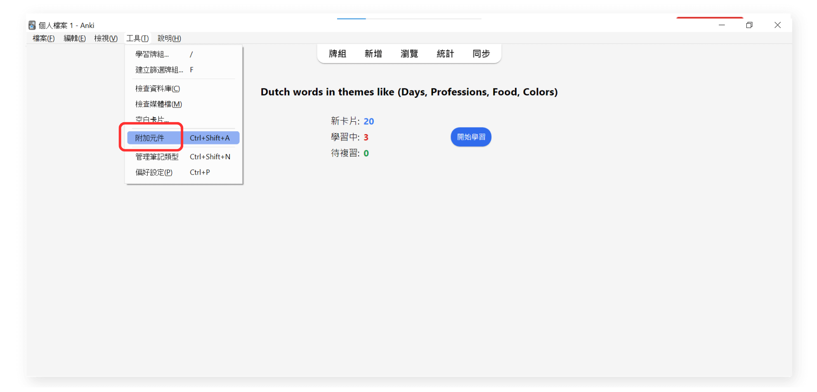Choose 空白卡片... menu item
817x392 pixels.
click(x=152, y=120)
